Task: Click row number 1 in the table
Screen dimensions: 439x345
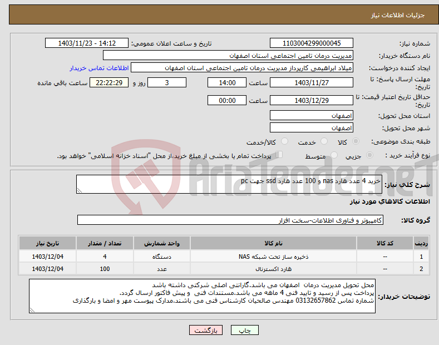Action: (x=421, y=257)
